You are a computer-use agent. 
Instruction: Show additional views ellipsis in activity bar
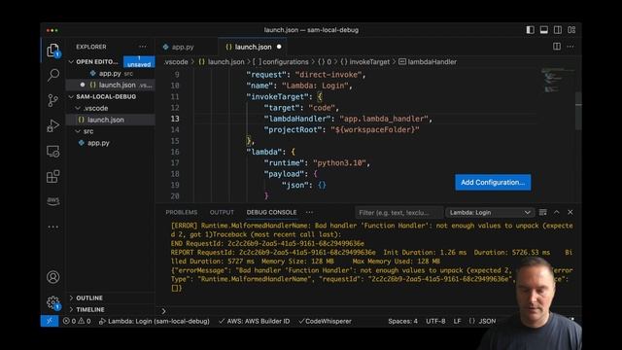tap(52, 227)
